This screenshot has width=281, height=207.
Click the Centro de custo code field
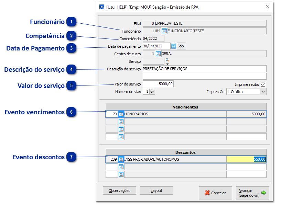coord(149,54)
